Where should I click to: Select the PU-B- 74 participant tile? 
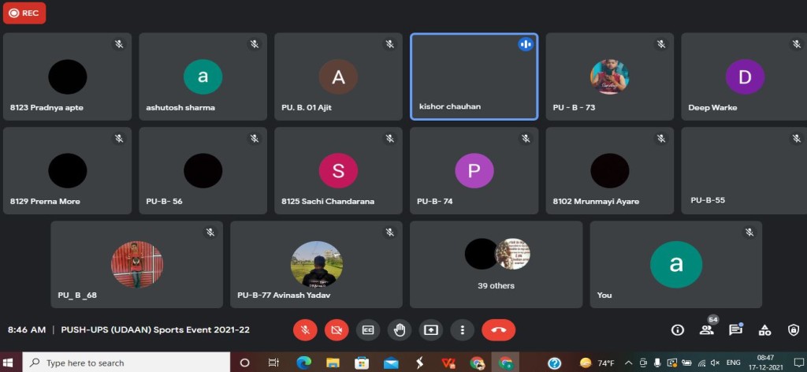474,171
